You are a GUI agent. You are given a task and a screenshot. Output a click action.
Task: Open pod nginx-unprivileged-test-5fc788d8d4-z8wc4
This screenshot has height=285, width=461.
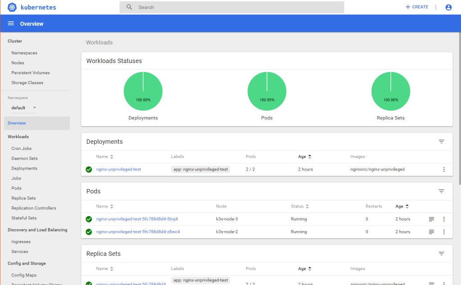click(x=138, y=232)
